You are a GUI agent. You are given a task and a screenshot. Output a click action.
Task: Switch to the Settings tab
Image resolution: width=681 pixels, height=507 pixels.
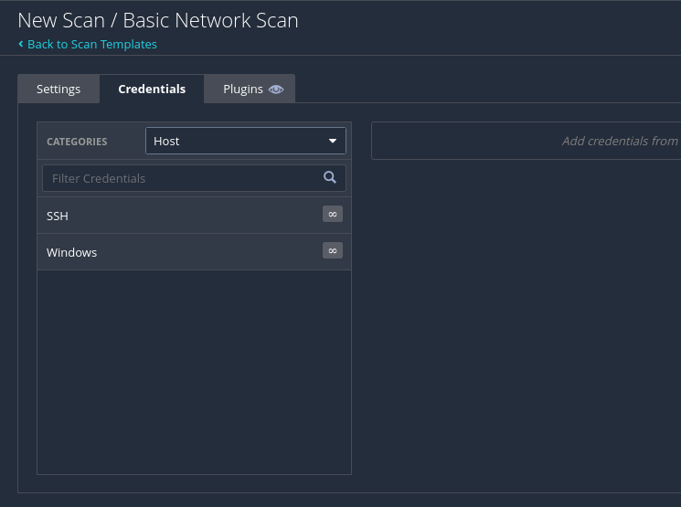[59, 89]
